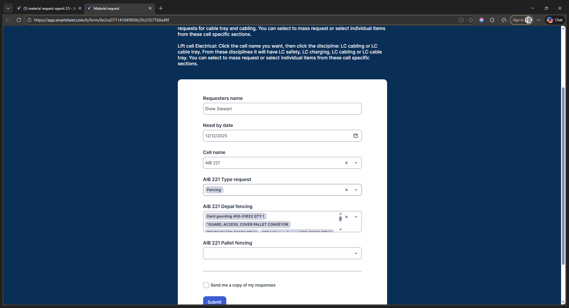Screen dimensions: 569x308
Task: Clear all AIB 221 Depal fencing selections
Action: tap(347, 217)
